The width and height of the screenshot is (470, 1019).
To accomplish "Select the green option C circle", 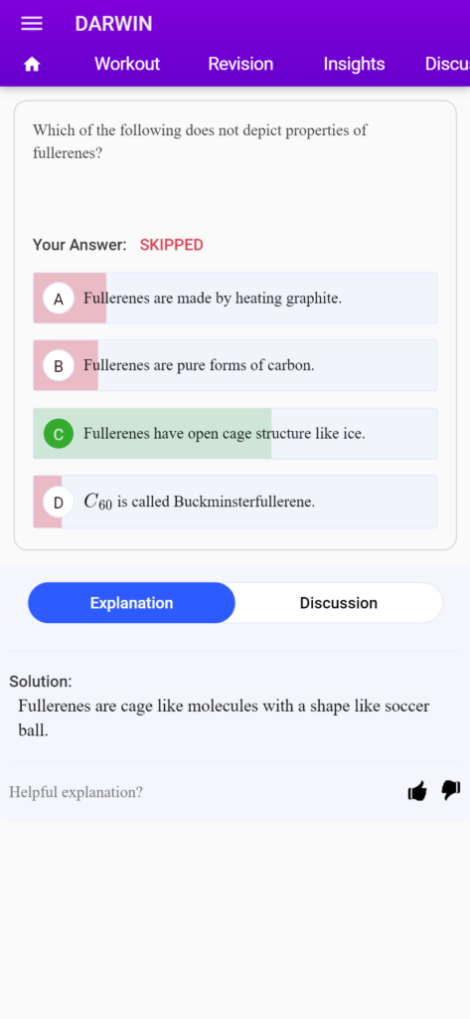I will tap(59, 434).
